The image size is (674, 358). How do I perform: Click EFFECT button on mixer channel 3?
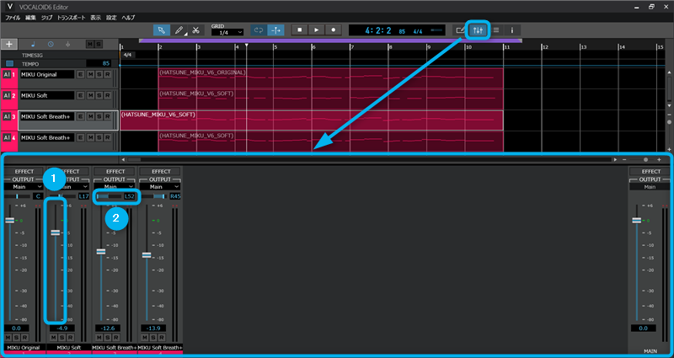115,172
